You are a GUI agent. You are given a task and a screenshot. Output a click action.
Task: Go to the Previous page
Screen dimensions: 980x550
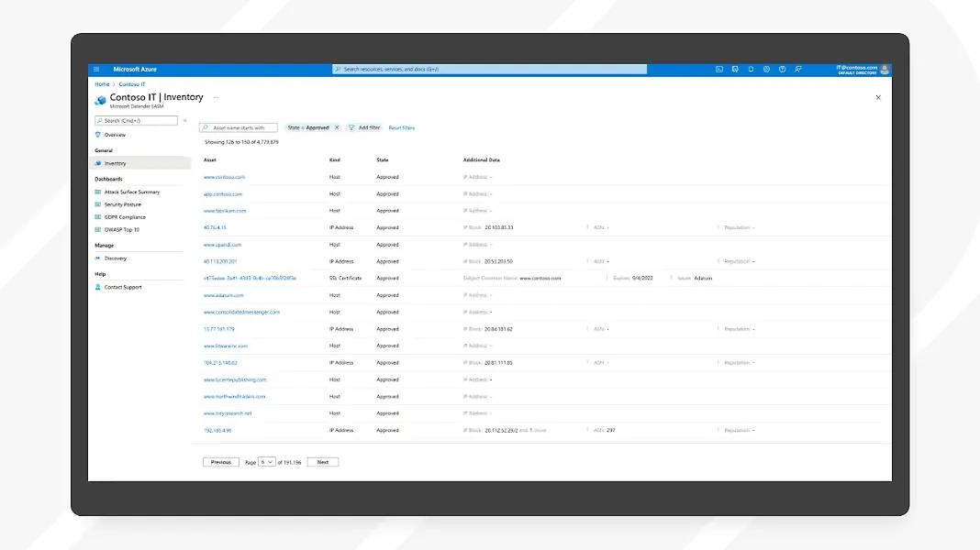click(x=220, y=462)
